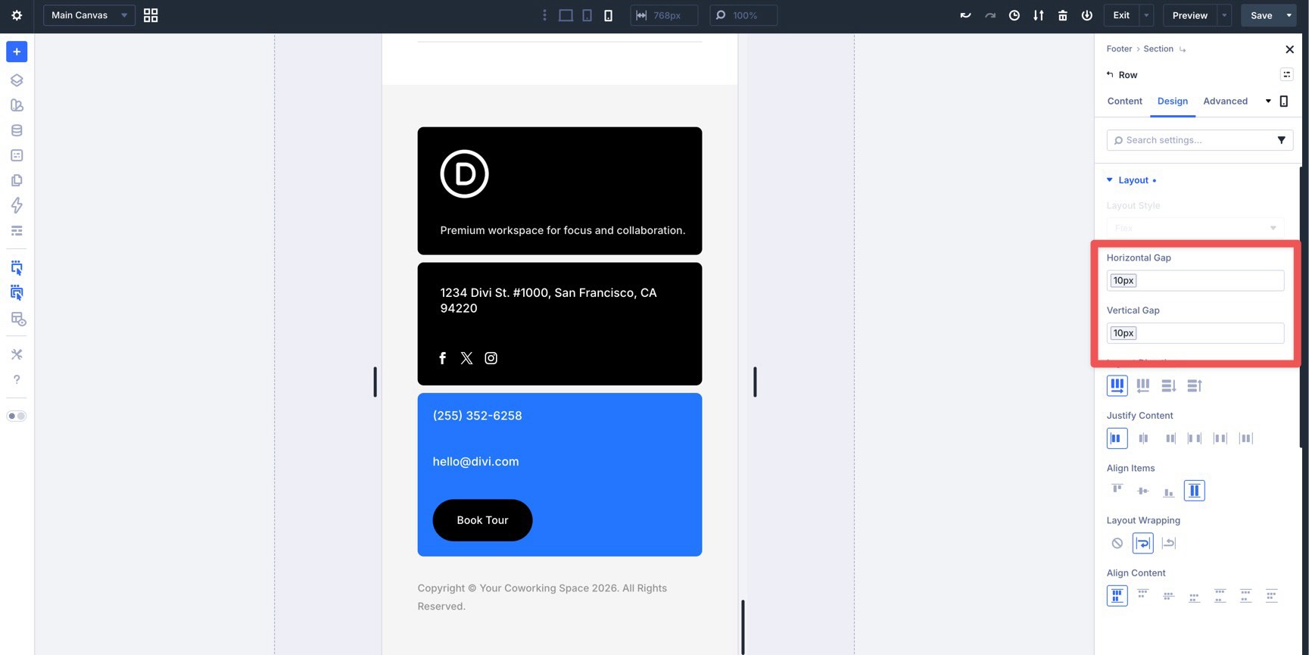Click the Section breadcrumb
This screenshot has width=1309, height=655.
coord(1158,48)
